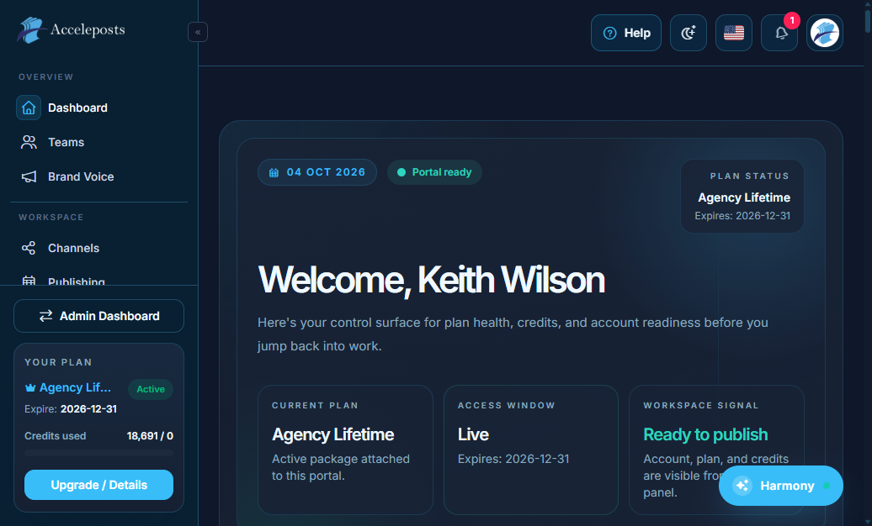Select the Current Plan Agency Lifetime card
This screenshot has width=872, height=526.
[345, 450]
